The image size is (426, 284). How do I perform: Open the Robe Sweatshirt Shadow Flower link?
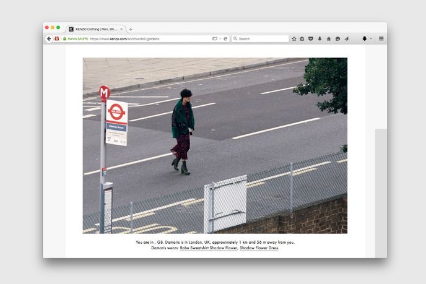tap(209, 247)
